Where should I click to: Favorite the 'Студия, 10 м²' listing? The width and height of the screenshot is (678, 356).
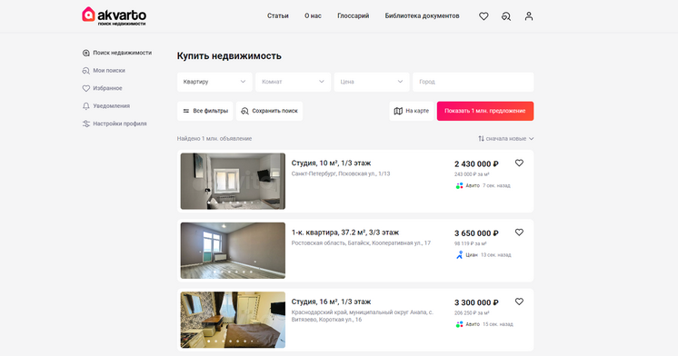519,163
